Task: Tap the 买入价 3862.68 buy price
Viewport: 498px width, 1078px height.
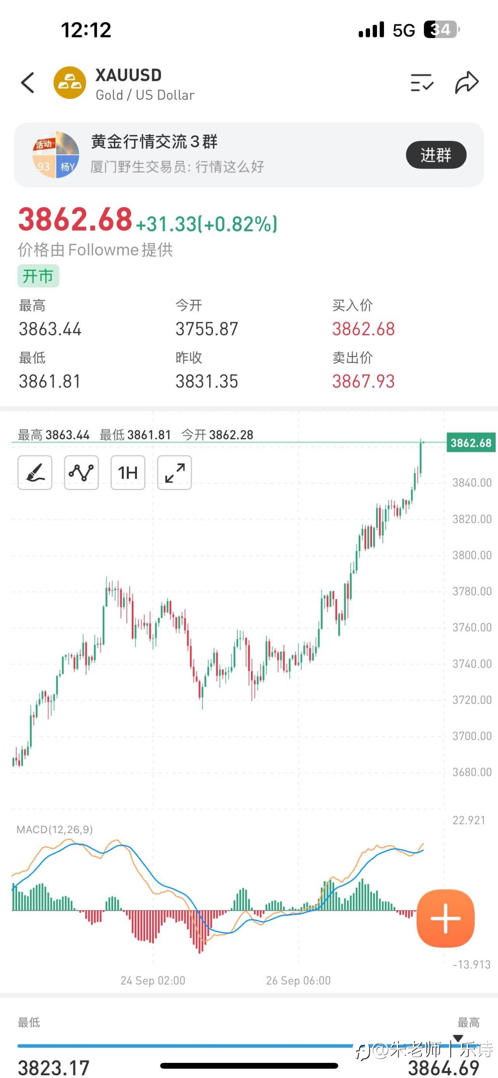Action: pos(363,329)
